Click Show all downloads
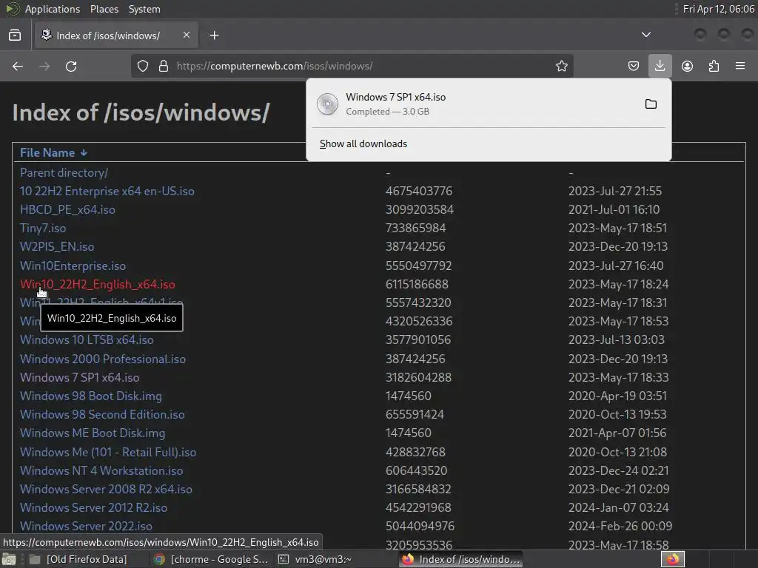The width and height of the screenshot is (758, 568). [363, 144]
